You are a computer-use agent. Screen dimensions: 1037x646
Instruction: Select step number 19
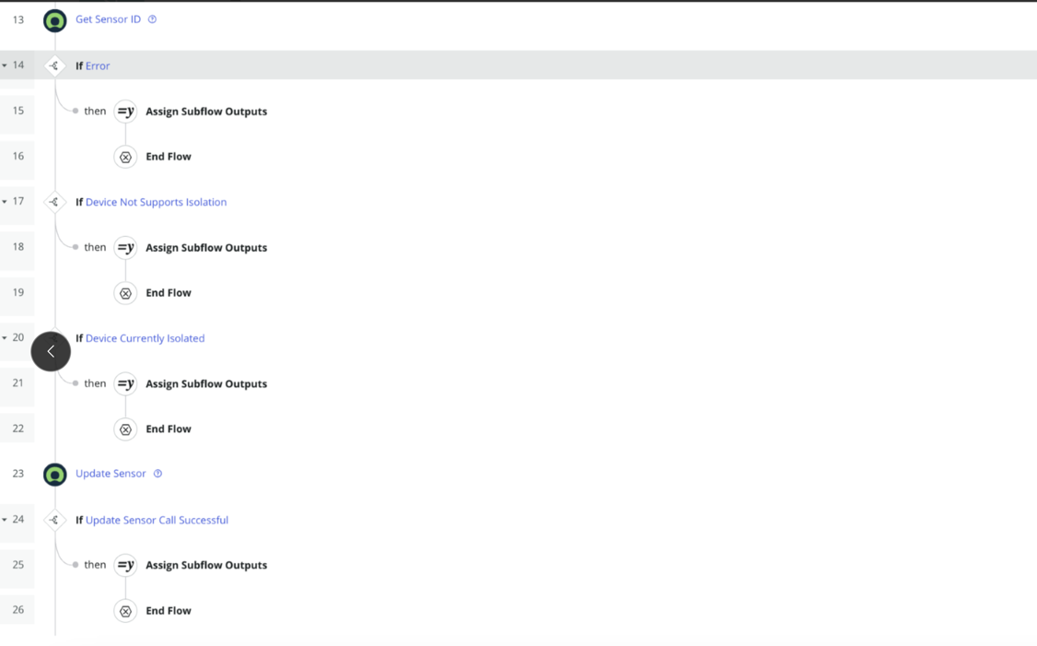tap(17, 292)
